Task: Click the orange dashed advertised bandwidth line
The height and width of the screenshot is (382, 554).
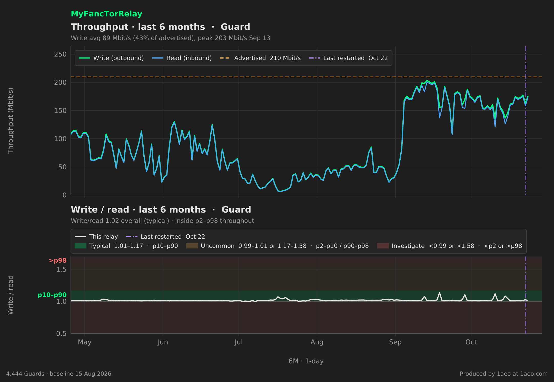Action: [x=306, y=77]
